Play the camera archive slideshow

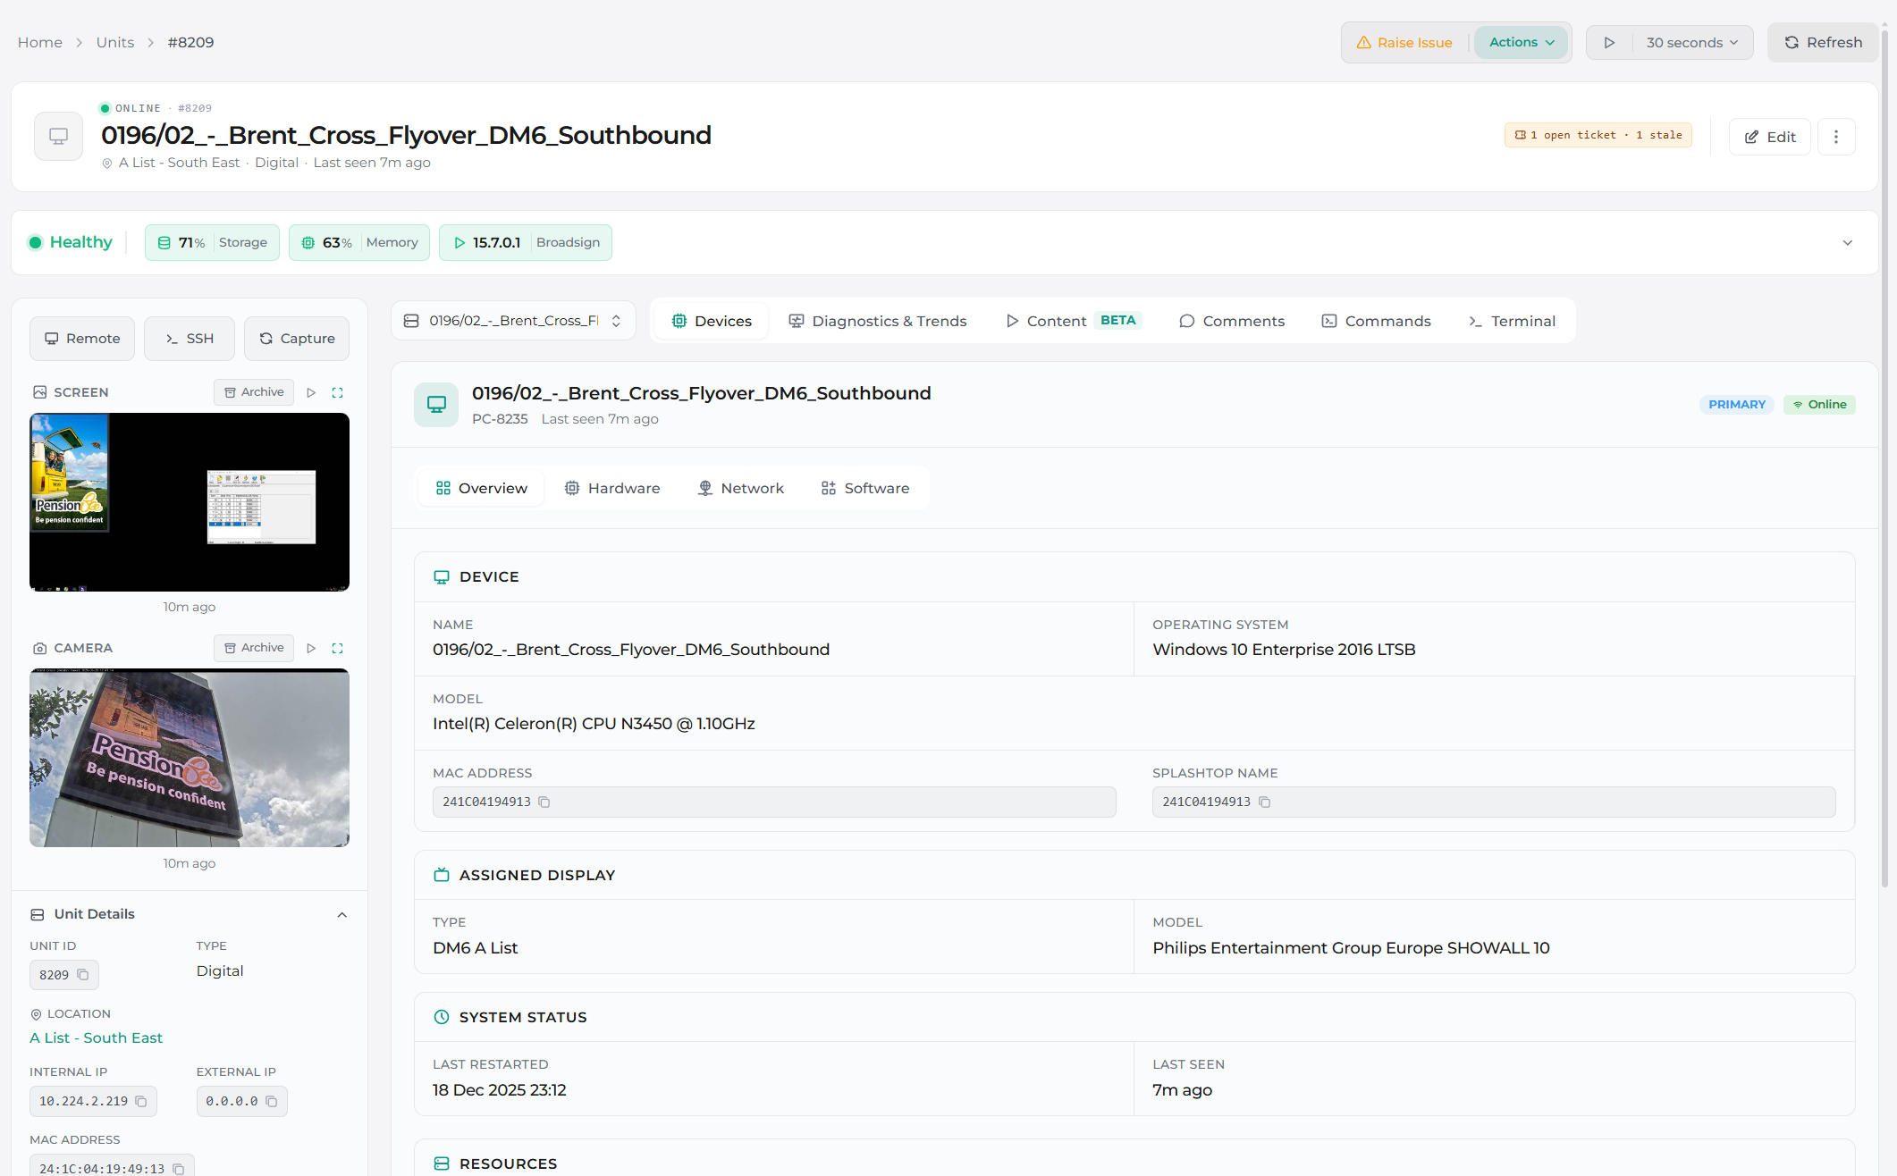tap(311, 648)
